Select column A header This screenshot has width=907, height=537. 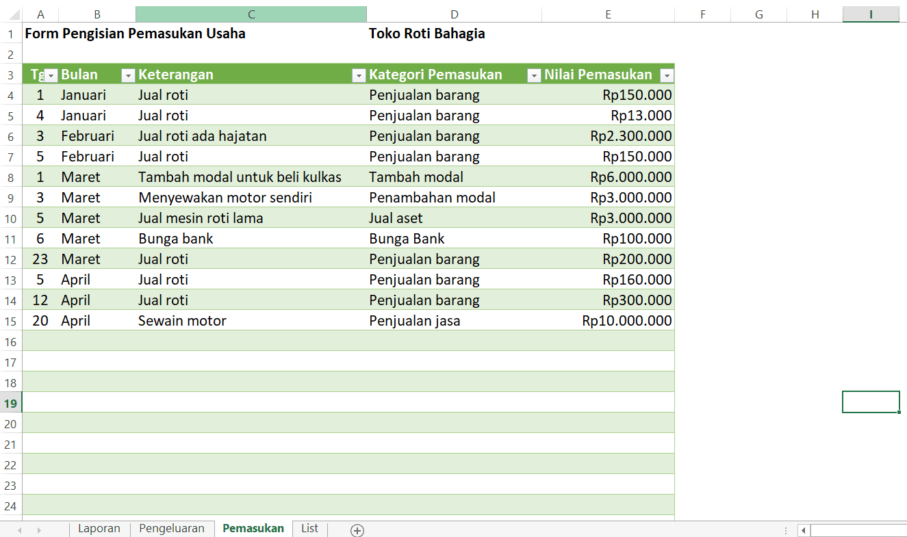(x=40, y=14)
